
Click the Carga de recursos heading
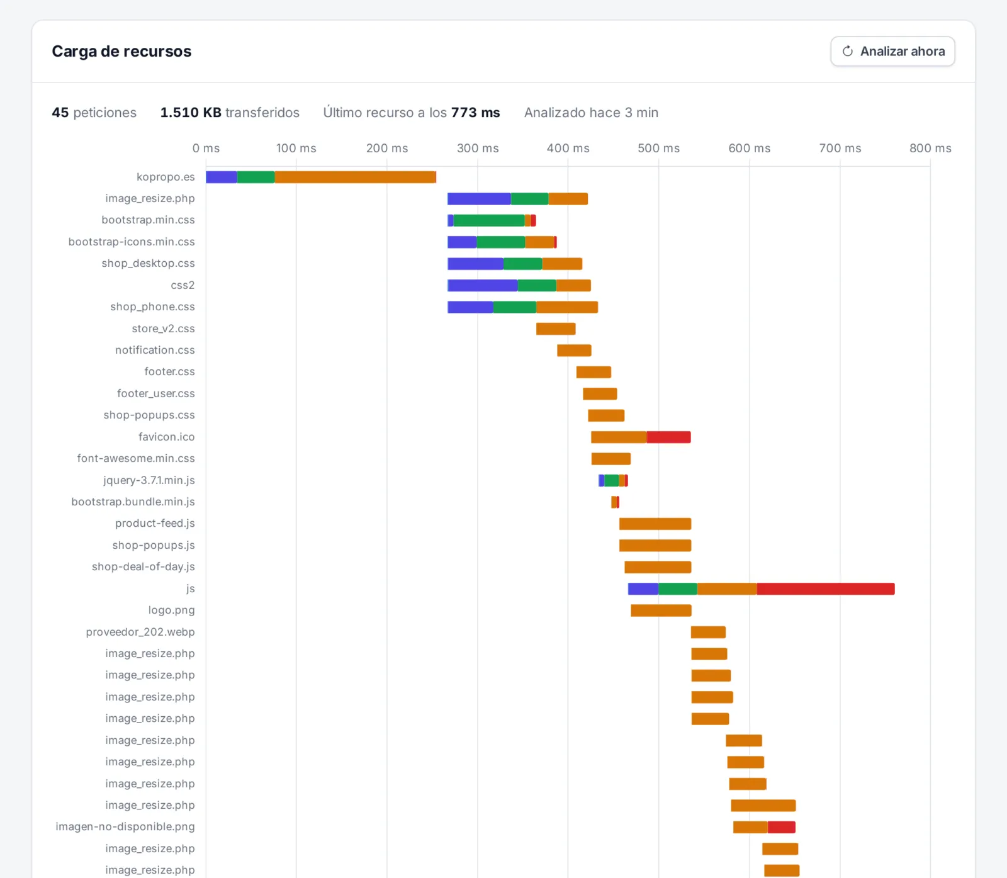point(121,52)
